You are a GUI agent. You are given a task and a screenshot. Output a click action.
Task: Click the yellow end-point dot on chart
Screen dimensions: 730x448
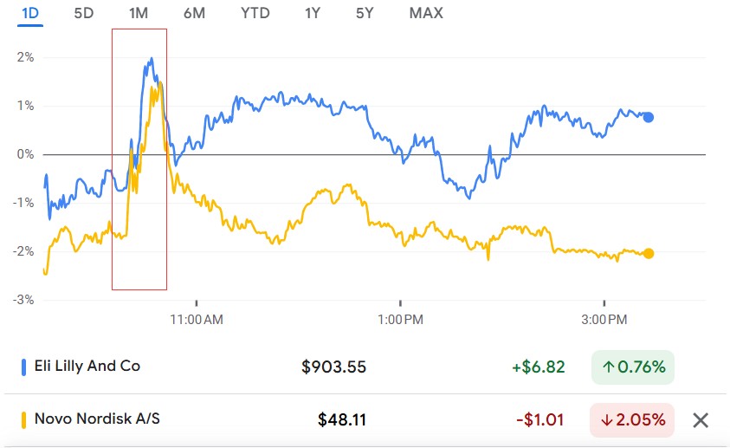649,254
